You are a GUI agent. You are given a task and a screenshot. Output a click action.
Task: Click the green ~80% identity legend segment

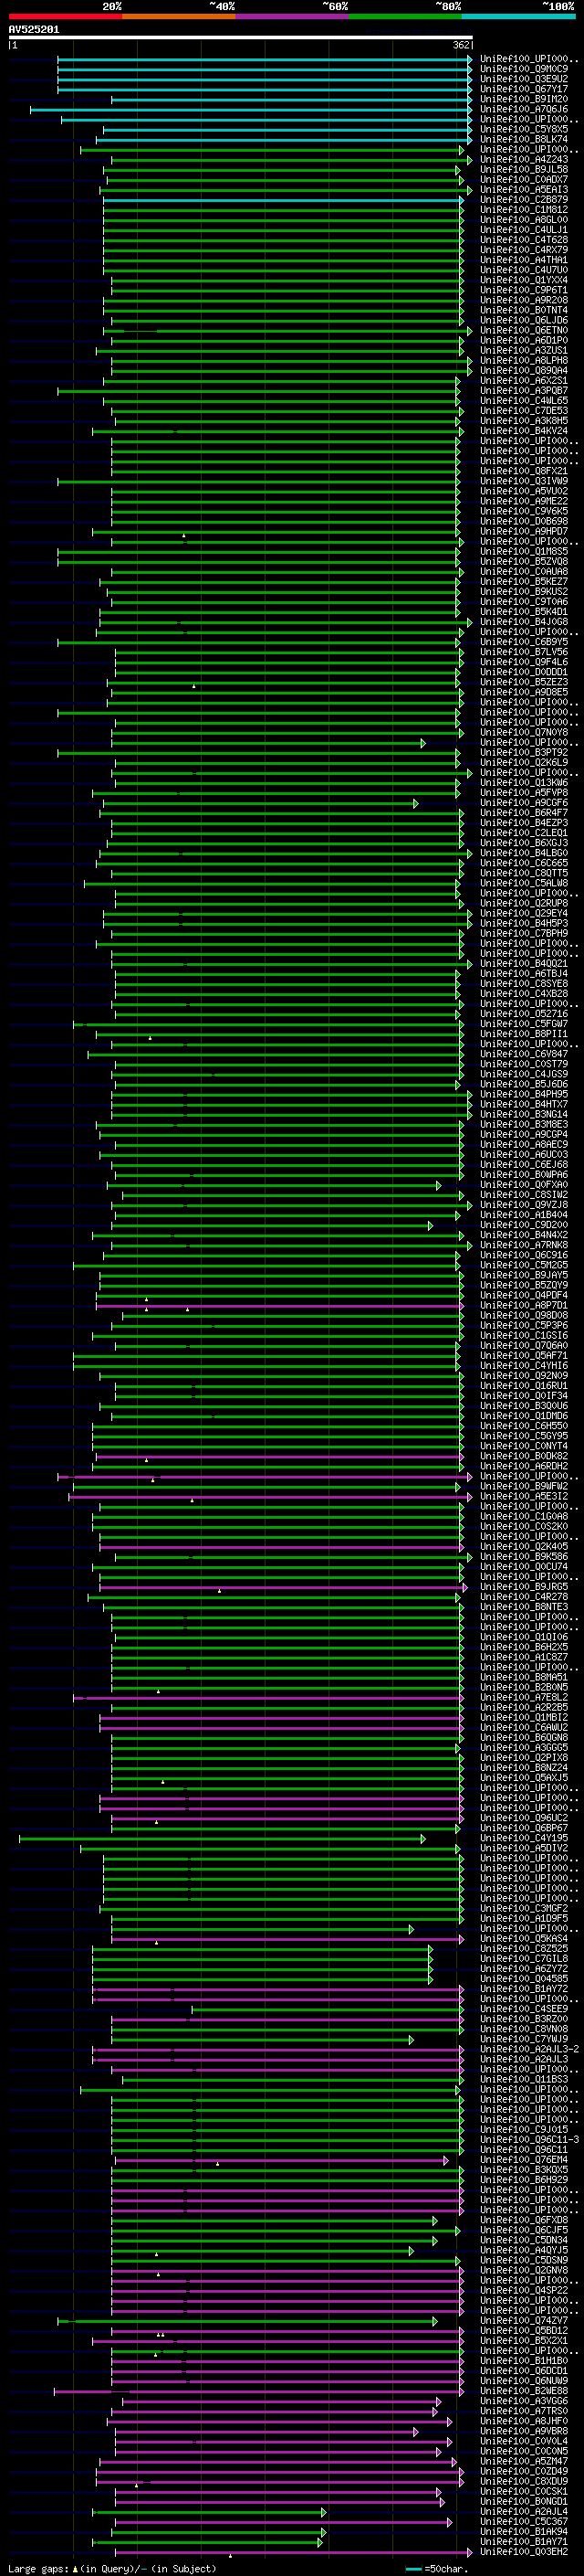[x=405, y=16]
